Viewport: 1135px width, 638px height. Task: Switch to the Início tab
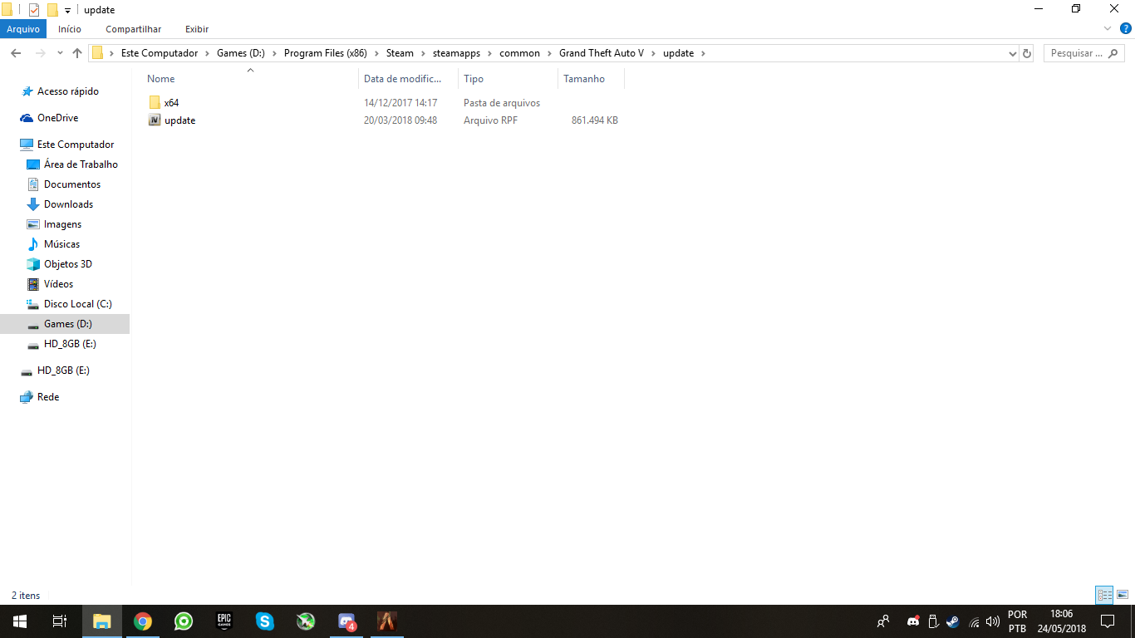[x=70, y=29]
